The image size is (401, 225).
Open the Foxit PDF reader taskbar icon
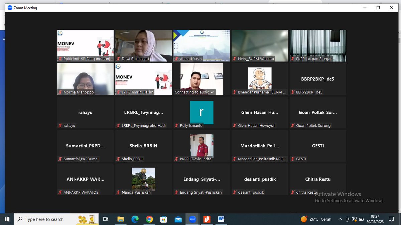pyautogui.click(x=207, y=219)
